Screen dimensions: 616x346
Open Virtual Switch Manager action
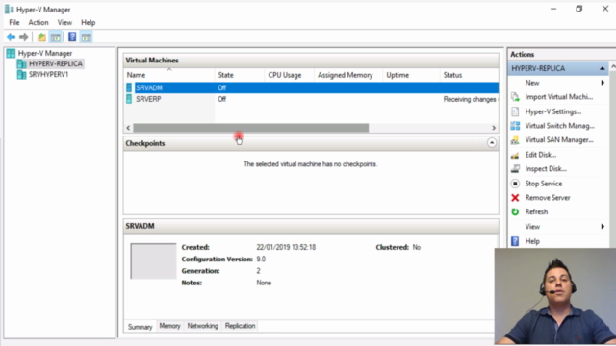[560, 126]
